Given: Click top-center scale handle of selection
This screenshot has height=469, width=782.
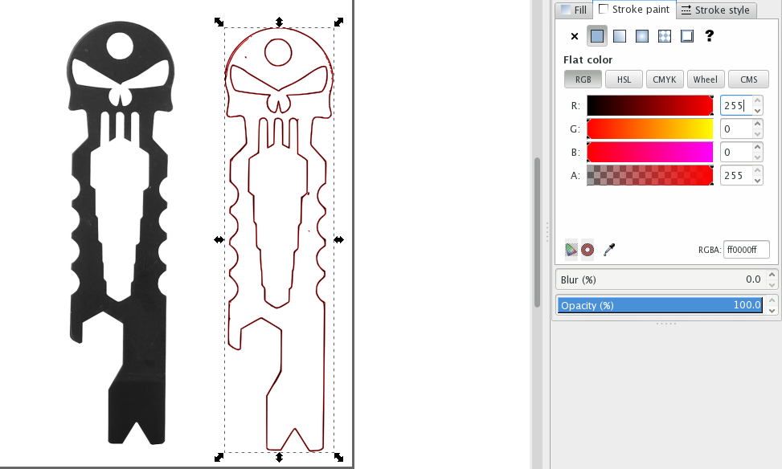Looking at the screenshot, I should click(280, 22).
